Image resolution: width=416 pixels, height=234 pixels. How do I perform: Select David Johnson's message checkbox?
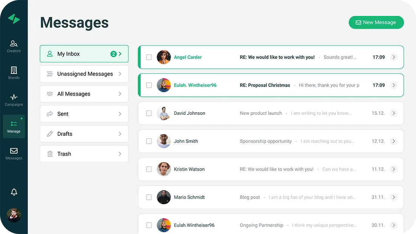(149, 113)
